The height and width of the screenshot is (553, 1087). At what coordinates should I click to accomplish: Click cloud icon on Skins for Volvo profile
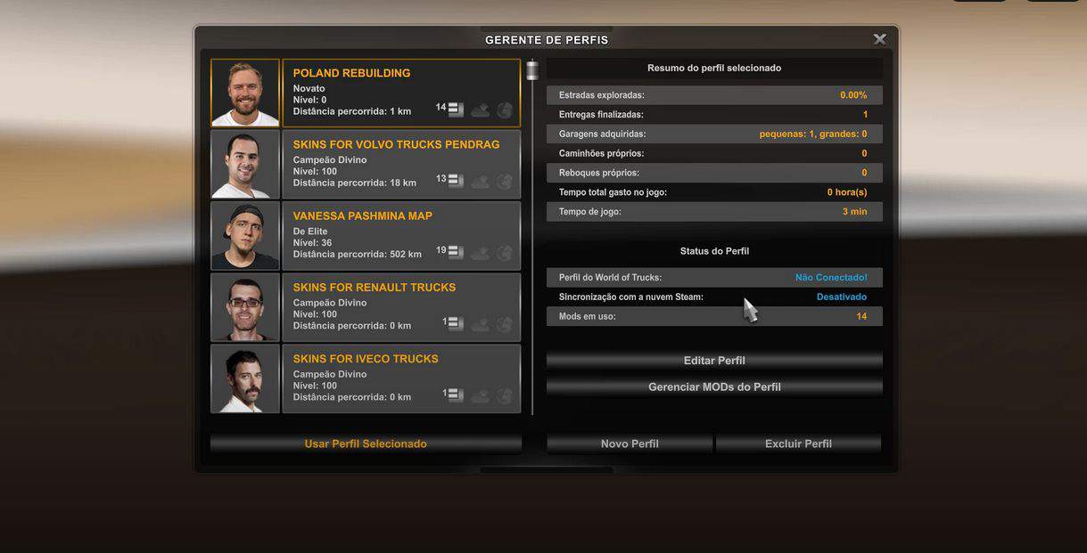click(481, 182)
